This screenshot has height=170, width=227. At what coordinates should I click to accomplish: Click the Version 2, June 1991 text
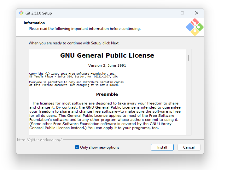click(x=107, y=65)
